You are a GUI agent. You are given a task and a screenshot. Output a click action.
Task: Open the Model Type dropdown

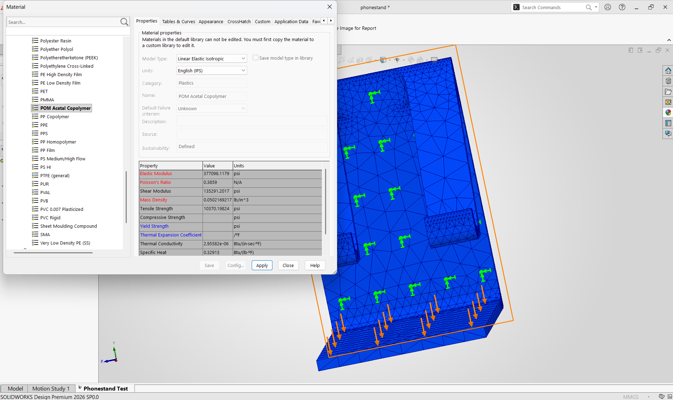tap(212, 59)
